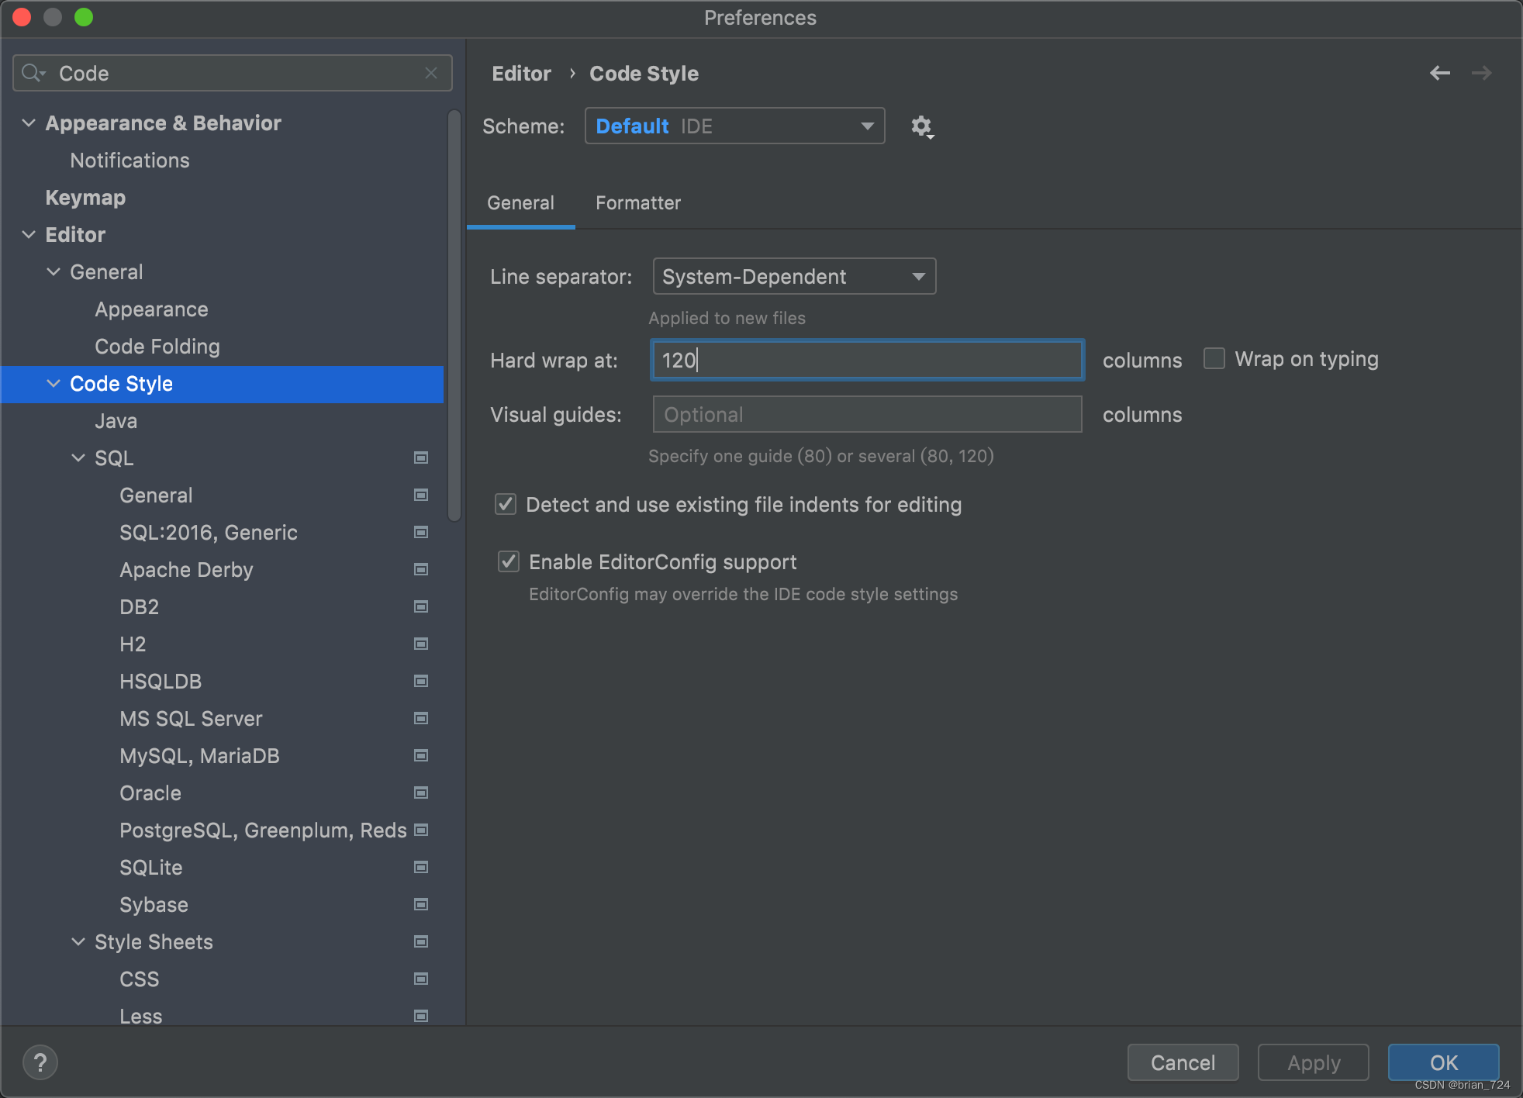
Task: Disable EditorConfig support checkbox
Action: click(509, 562)
